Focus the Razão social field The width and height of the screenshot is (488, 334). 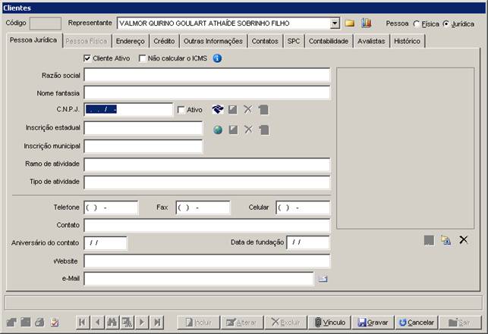point(207,75)
